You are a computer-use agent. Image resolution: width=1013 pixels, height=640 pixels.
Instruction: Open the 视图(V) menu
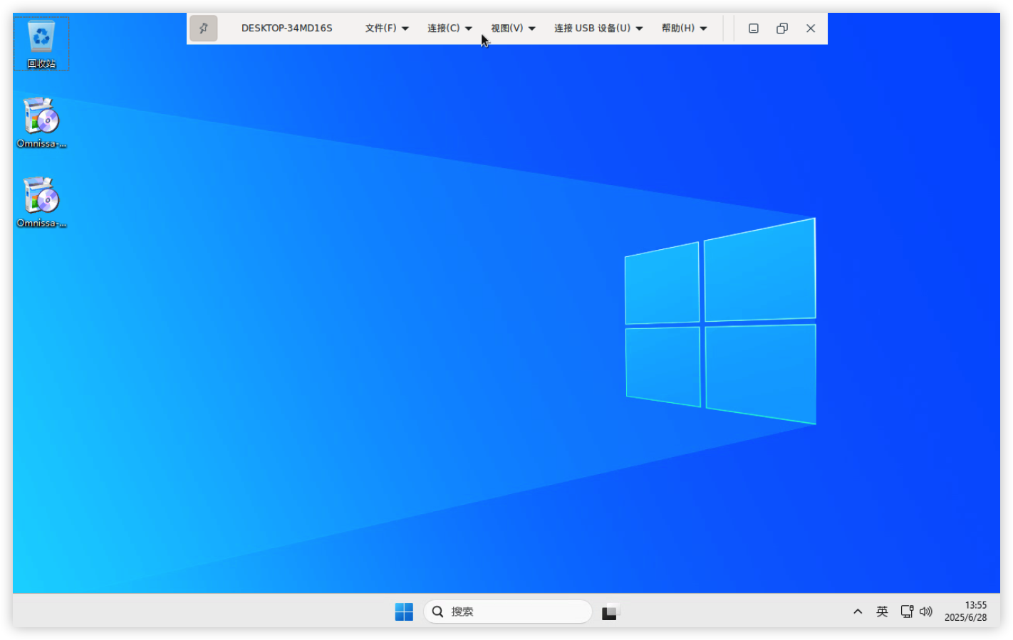pos(513,28)
